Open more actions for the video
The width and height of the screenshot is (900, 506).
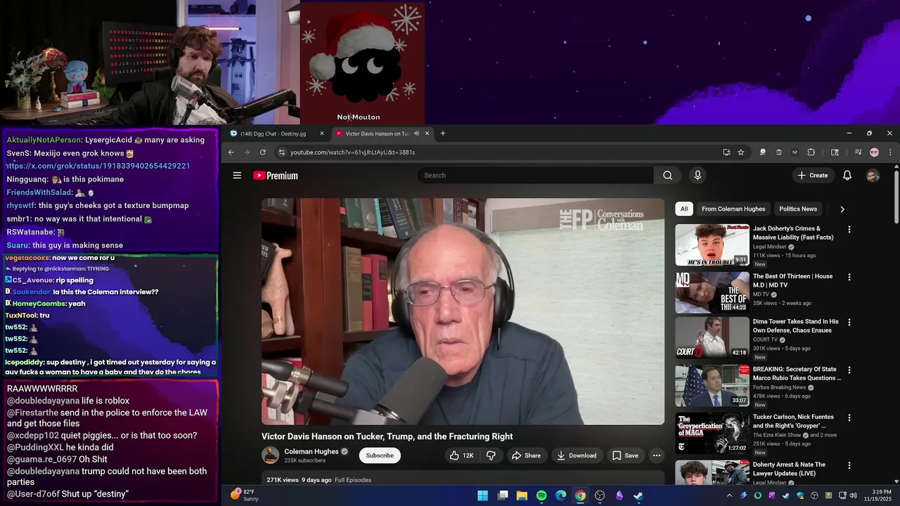pyautogui.click(x=656, y=455)
